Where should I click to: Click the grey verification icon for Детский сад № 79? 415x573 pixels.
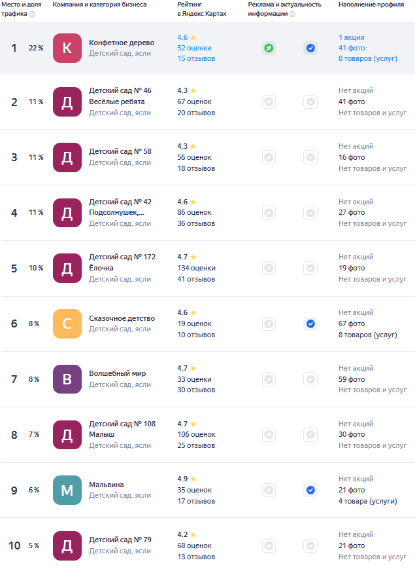310,545
